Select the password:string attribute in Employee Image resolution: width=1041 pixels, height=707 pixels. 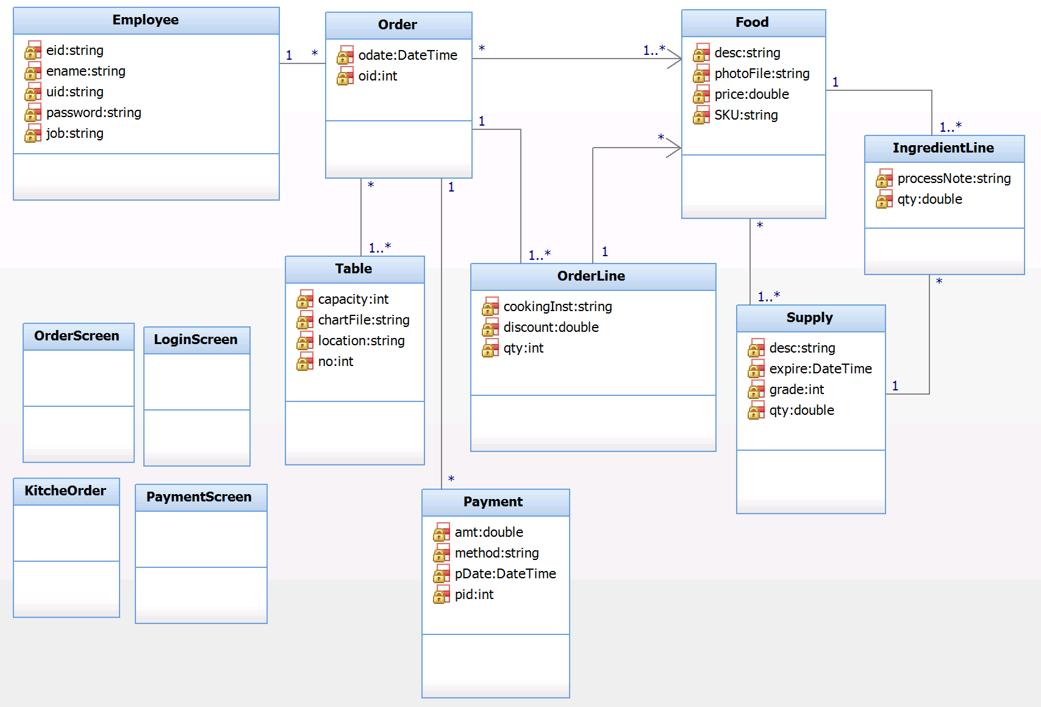point(94,113)
